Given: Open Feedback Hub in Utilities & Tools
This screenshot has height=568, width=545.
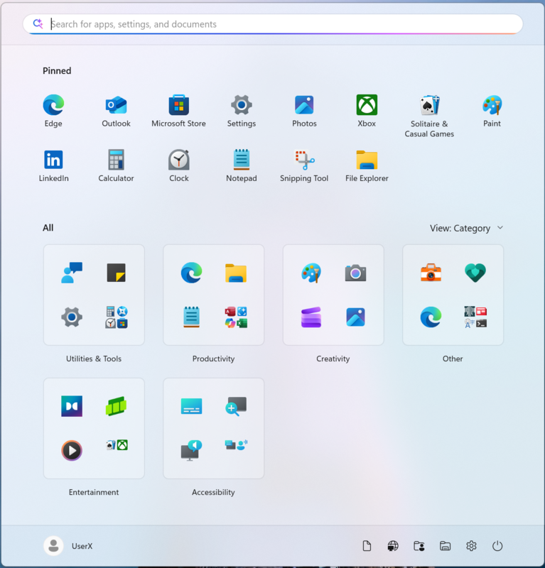Looking at the screenshot, I should (72, 273).
